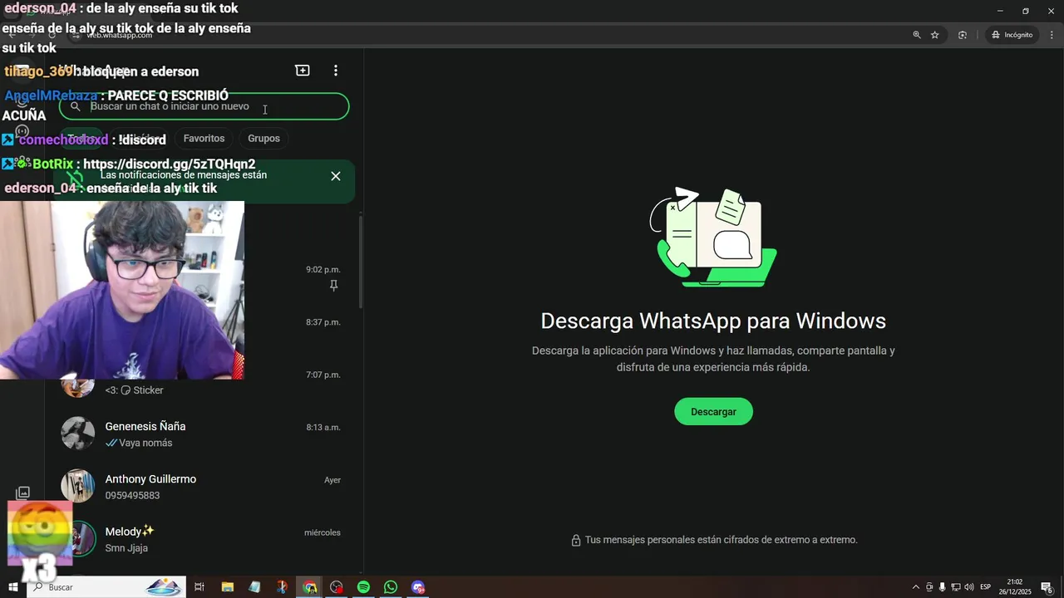Screen dimensions: 1064x598
Task: Open the Chrome three-dot menu
Action: click(x=1052, y=35)
